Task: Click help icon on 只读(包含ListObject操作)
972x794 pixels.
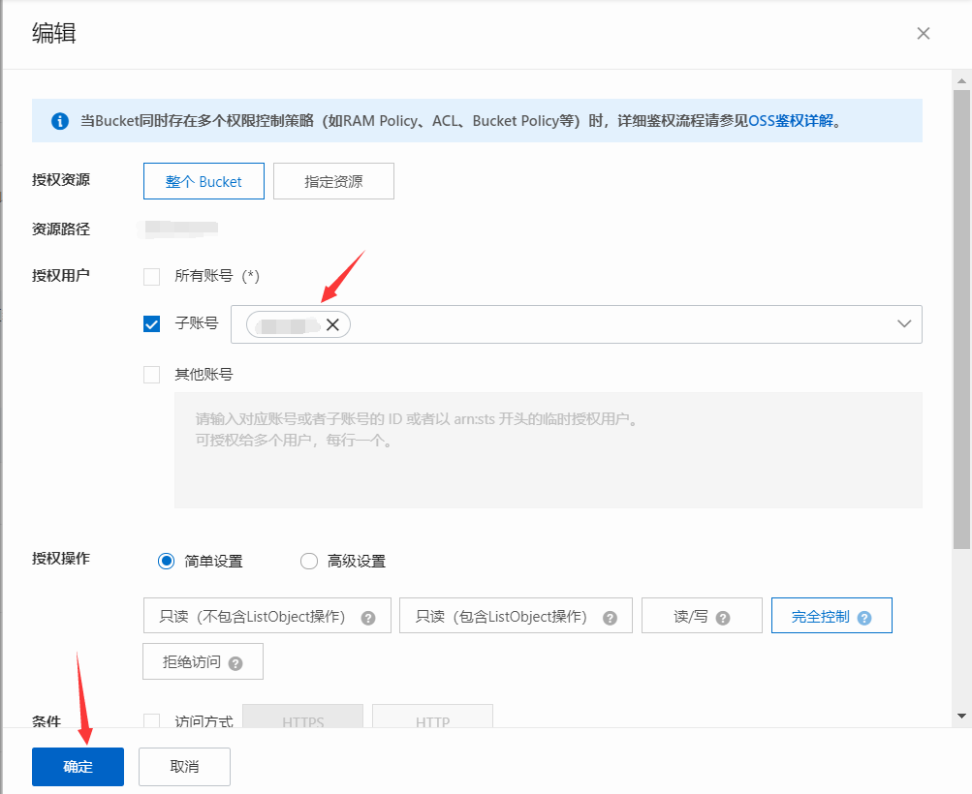Action: 610,618
